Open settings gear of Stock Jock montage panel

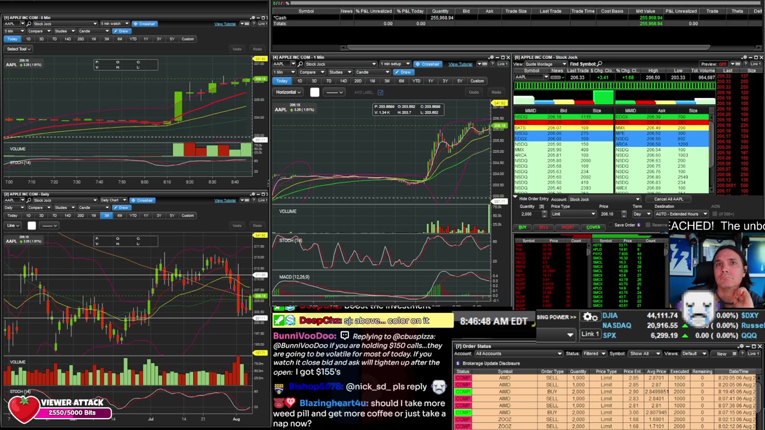(745, 57)
